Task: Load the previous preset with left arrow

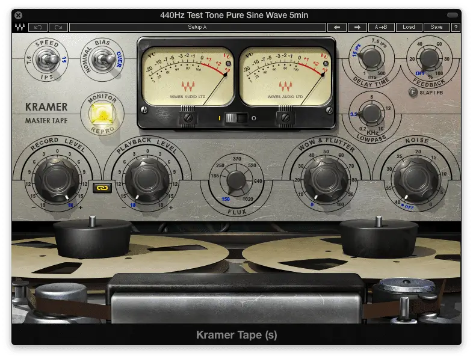Action: (337, 27)
